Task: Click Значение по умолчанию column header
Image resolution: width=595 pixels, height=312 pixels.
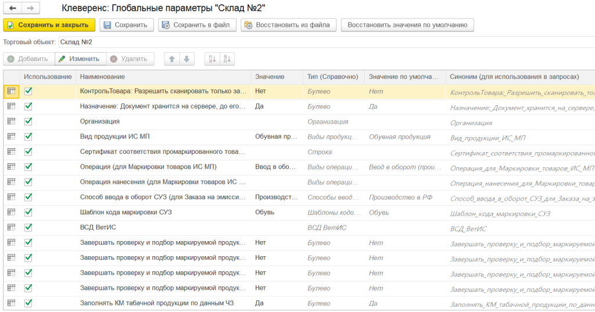Action: 405,77
